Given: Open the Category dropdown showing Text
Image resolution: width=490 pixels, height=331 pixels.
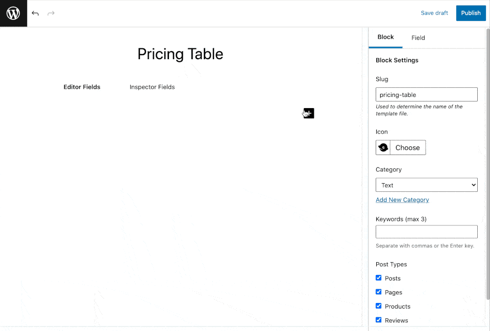Looking at the screenshot, I should click(426, 185).
